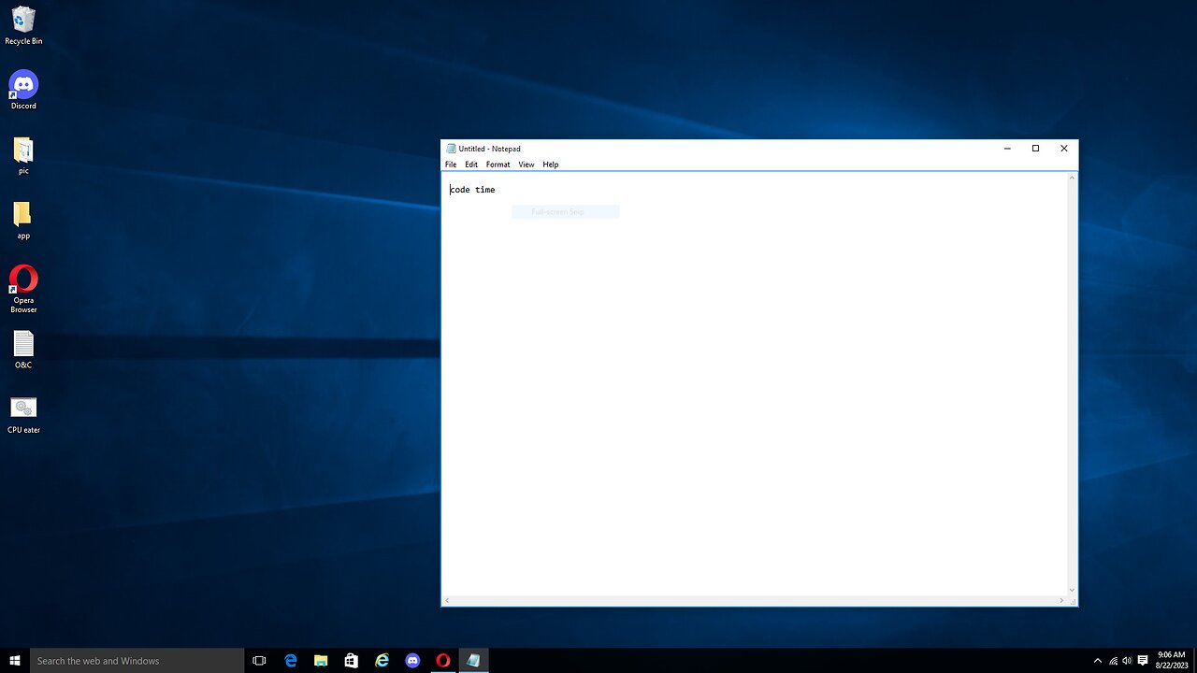Screen dimensions: 1197x673
Task: Click the horizontal scrollbar left arrow
Action: 447,600
